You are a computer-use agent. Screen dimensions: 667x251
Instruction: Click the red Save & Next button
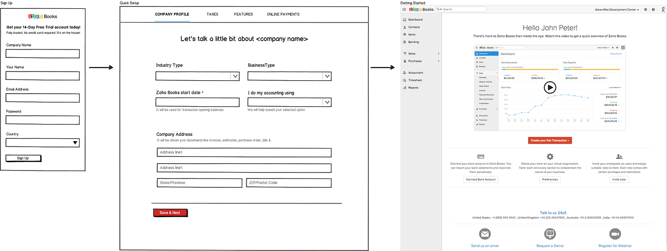(x=170, y=213)
